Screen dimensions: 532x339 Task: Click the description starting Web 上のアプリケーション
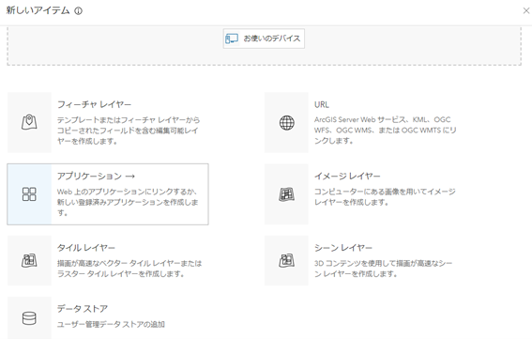click(128, 202)
